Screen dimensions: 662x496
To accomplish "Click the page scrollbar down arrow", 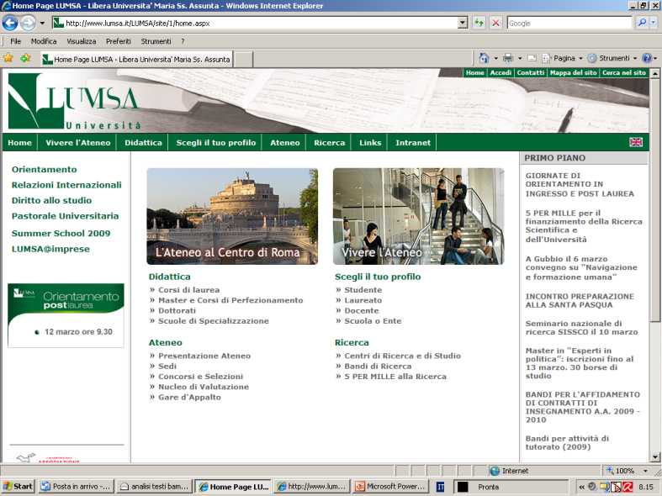I will [654, 456].
